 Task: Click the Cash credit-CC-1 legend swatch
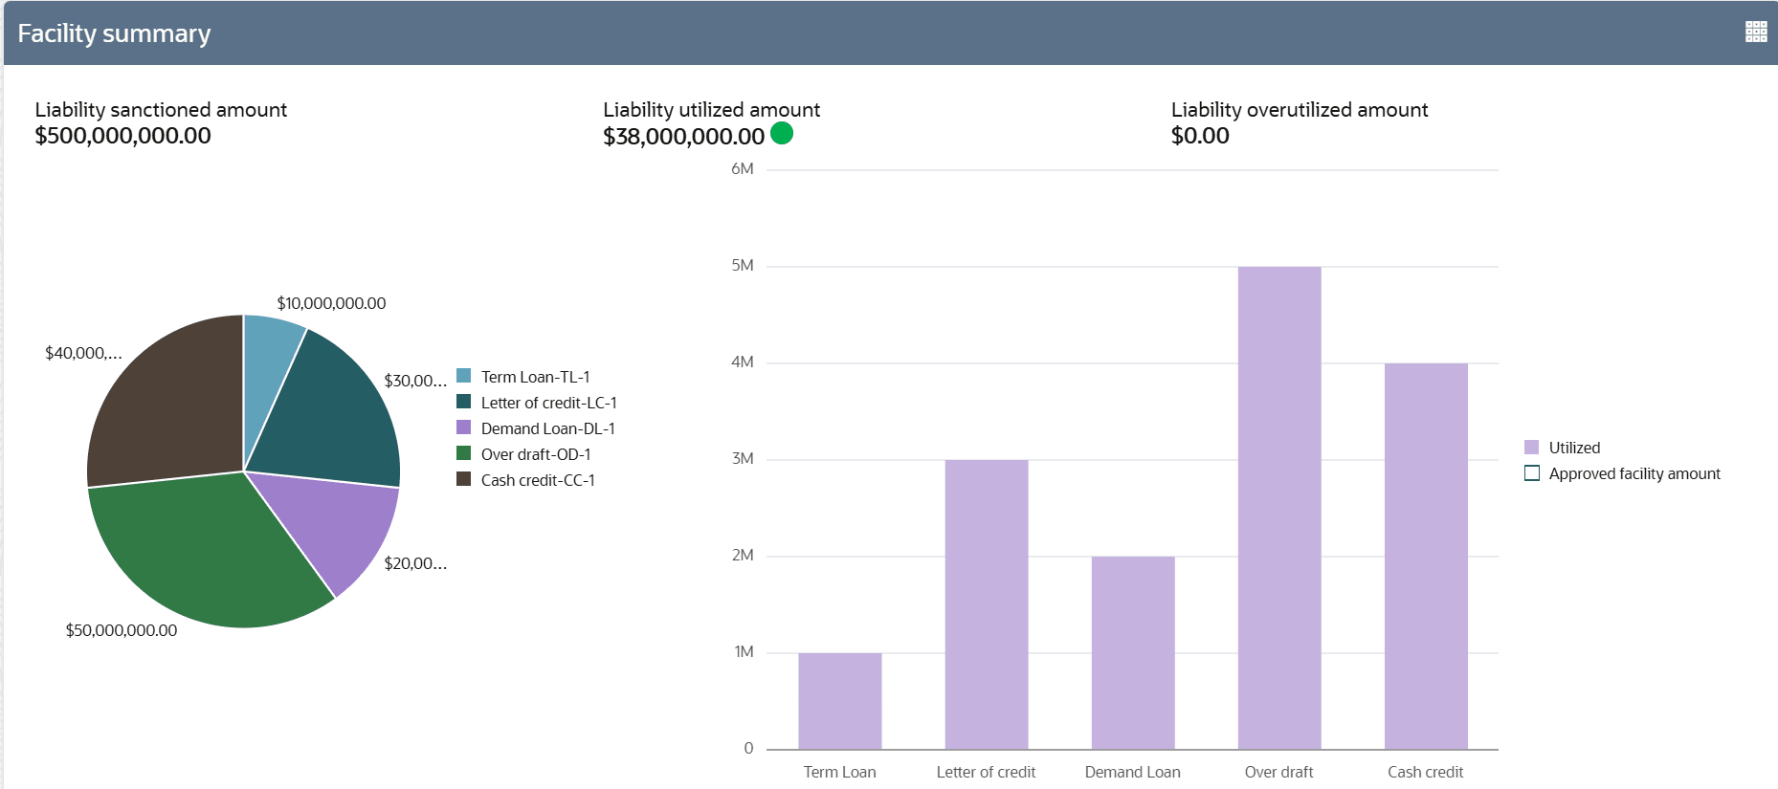(x=464, y=479)
